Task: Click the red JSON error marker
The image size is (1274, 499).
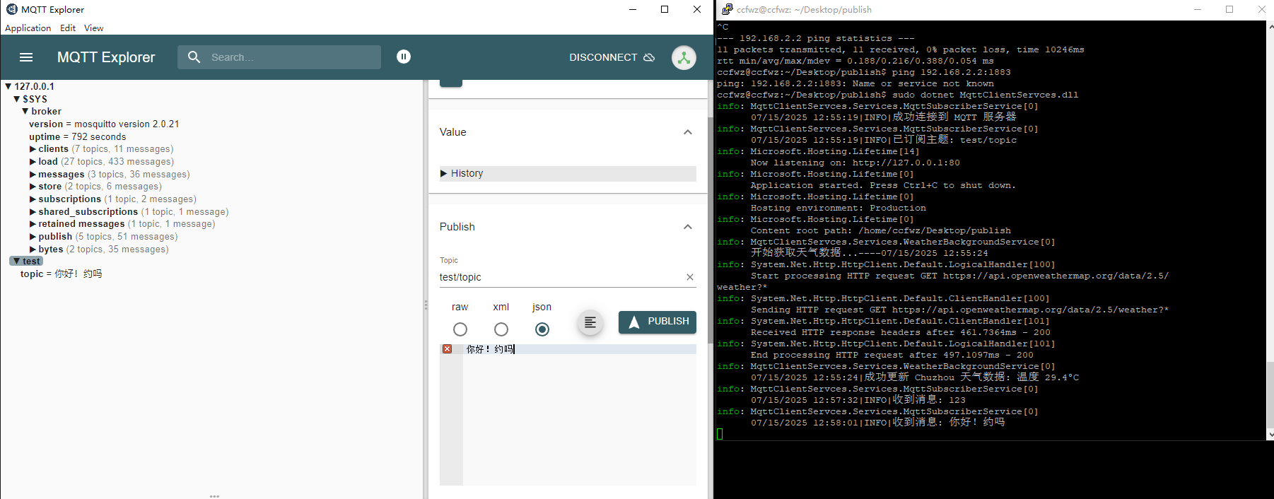Action: click(x=447, y=349)
